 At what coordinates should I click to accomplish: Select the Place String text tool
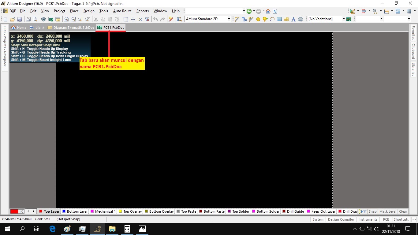click(293, 19)
